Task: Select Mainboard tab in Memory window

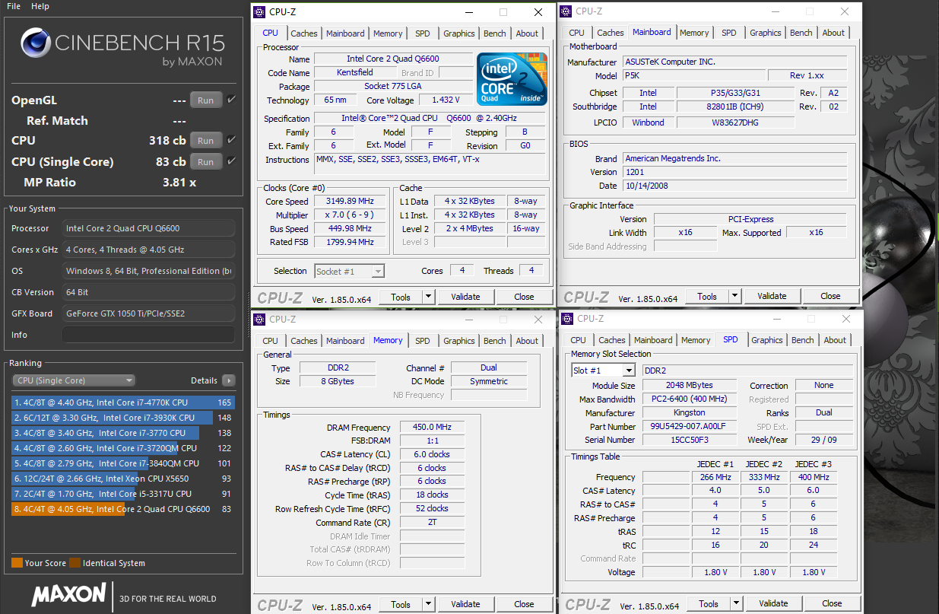Action: (345, 341)
